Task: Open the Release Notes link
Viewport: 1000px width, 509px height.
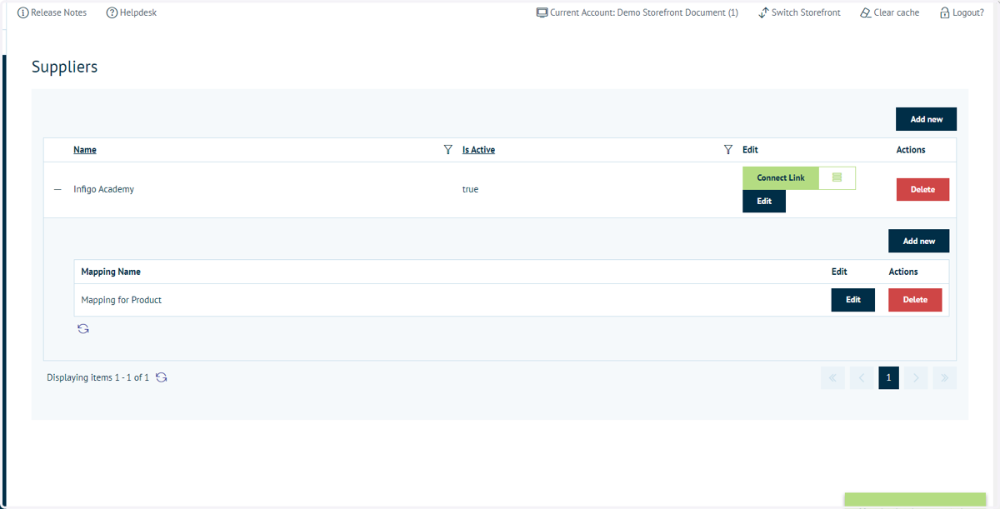Action: pos(52,12)
